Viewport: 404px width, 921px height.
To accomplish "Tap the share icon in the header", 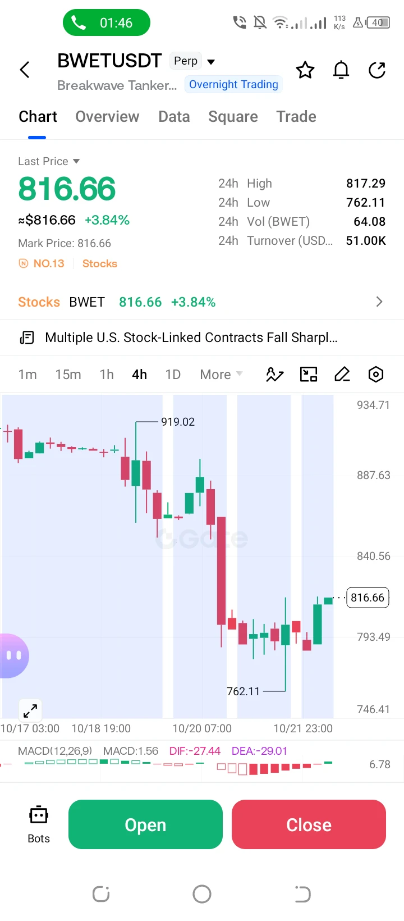I will tap(377, 70).
